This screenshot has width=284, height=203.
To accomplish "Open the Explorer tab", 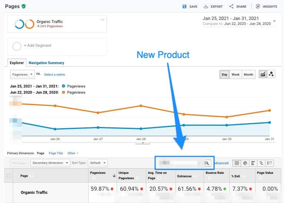I will pyautogui.click(x=17, y=63).
